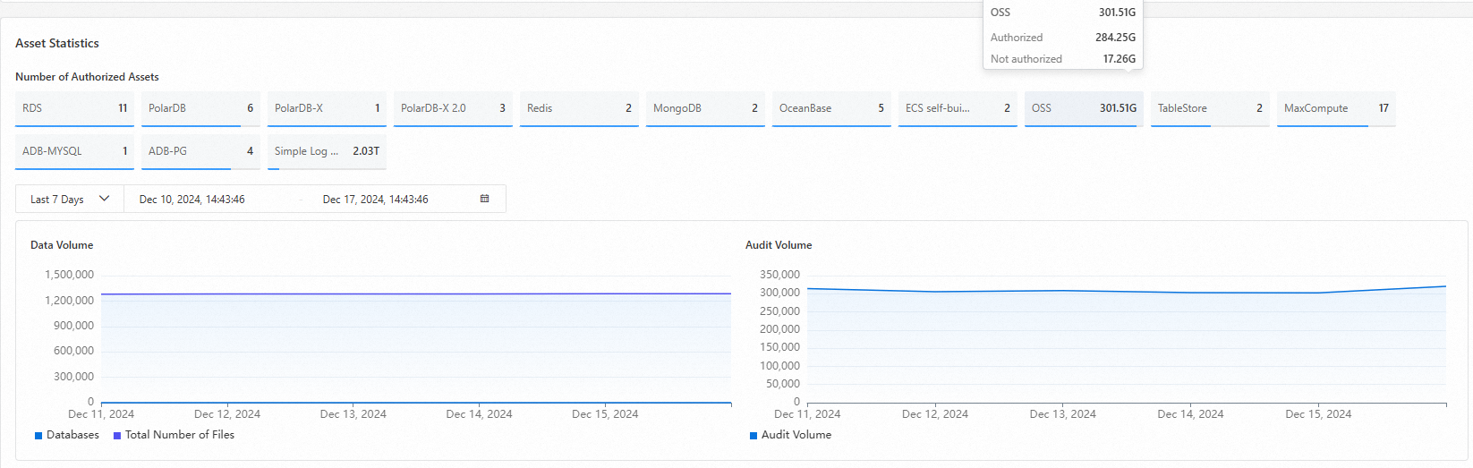Open the calendar icon in date range
1473x468 pixels.
coord(484,199)
